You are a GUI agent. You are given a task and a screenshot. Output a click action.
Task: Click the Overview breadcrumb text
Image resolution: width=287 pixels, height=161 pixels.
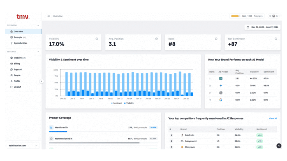58,16
